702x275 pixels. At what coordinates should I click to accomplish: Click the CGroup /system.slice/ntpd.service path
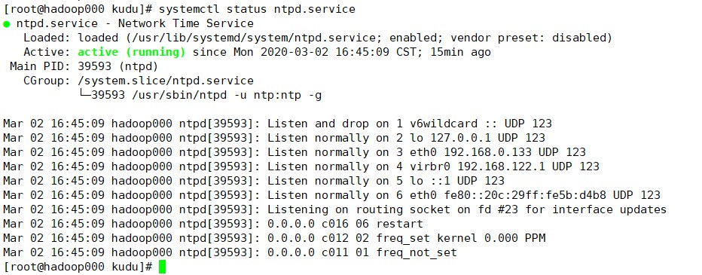coord(166,81)
